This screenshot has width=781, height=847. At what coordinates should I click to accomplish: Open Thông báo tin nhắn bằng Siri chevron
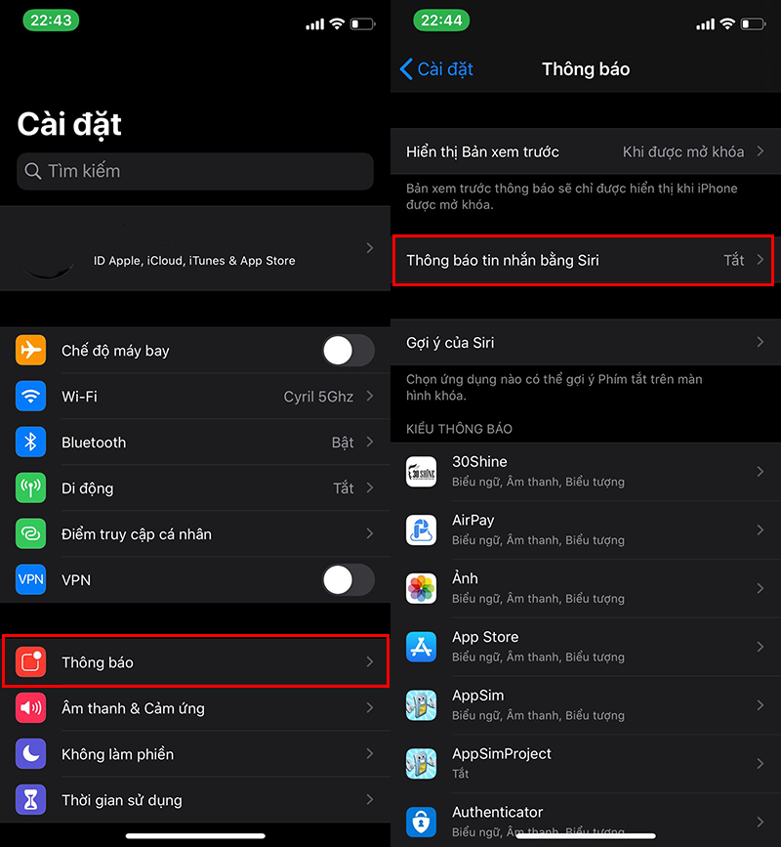[x=760, y=260]
